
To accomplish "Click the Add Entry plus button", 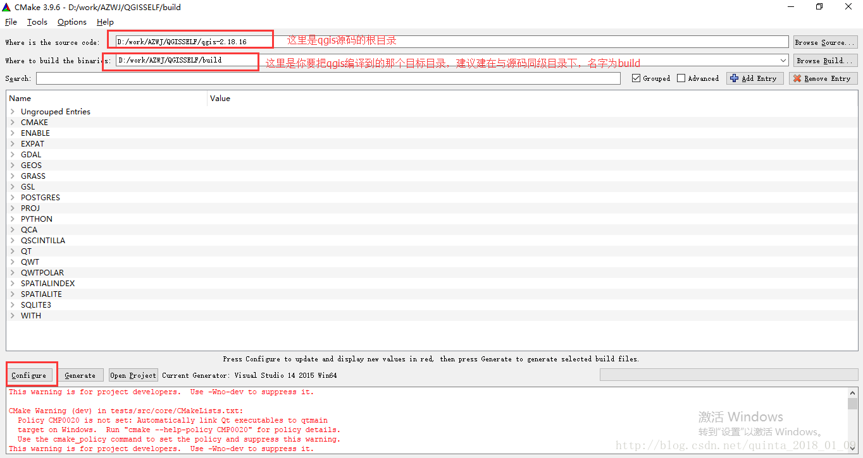I will tap(755, 78).
